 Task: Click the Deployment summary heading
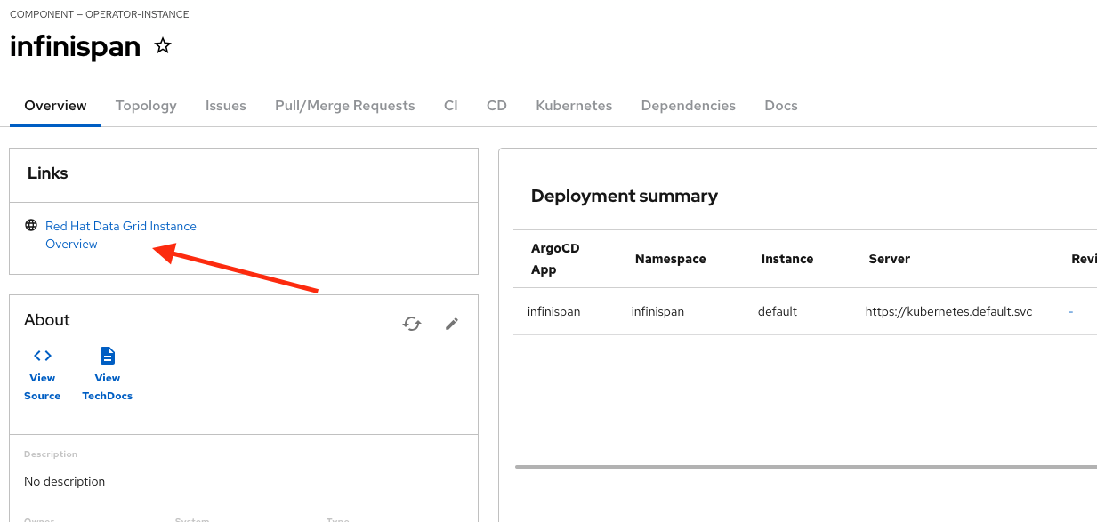click(625, 196)
